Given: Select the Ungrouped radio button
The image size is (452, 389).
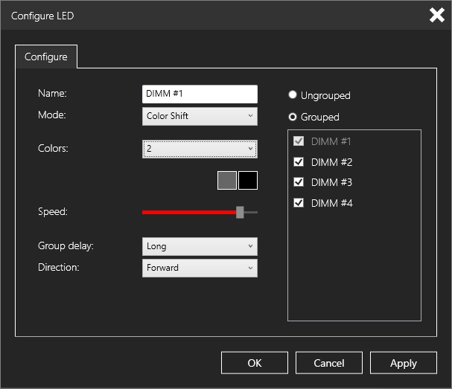Looking at the screenshot, I should (x=293, y=95).
